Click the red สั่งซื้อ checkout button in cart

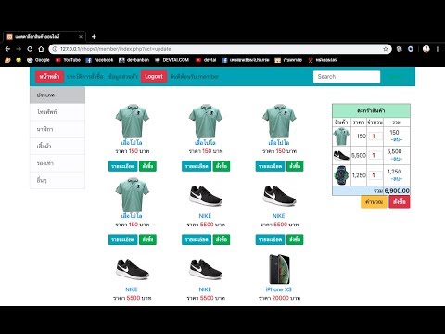400,202
